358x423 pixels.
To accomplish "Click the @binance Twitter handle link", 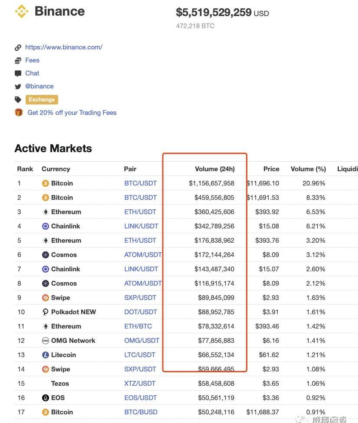I will [x=39, y=86].
